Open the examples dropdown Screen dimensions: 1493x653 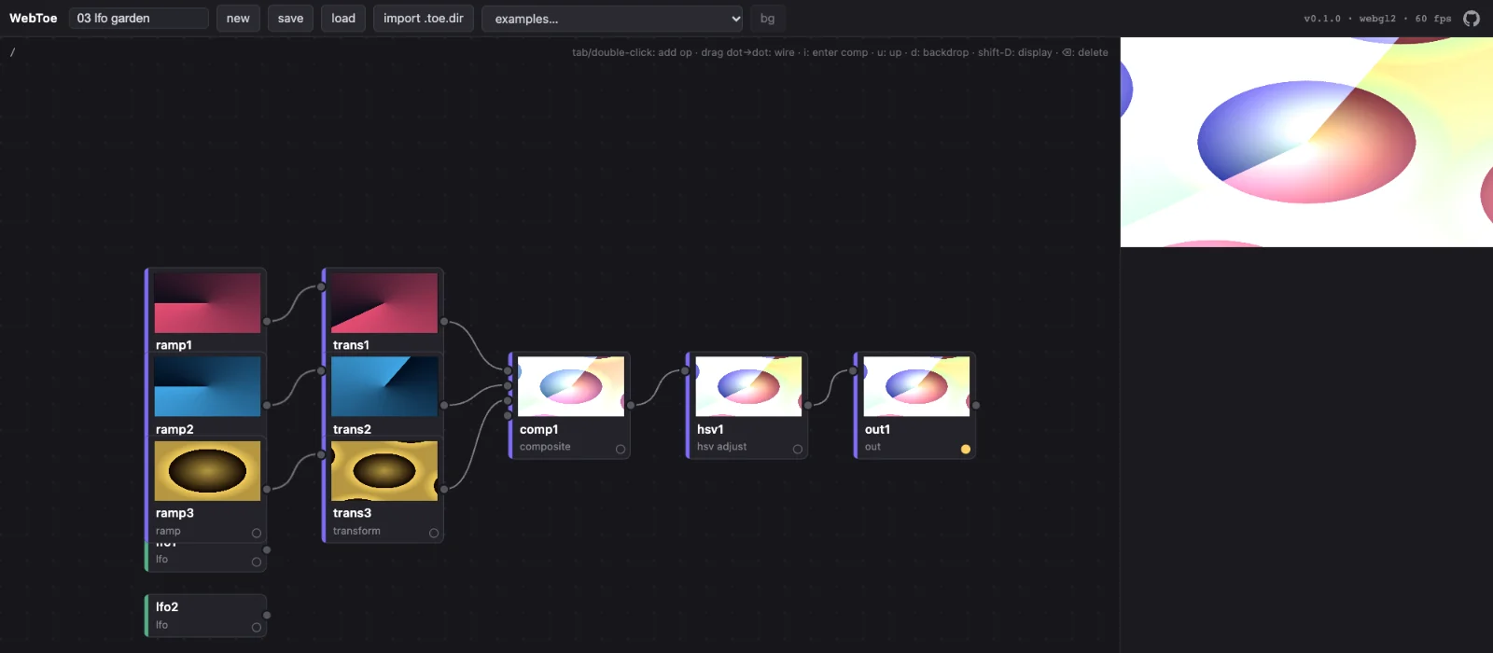tap(612, 19)
